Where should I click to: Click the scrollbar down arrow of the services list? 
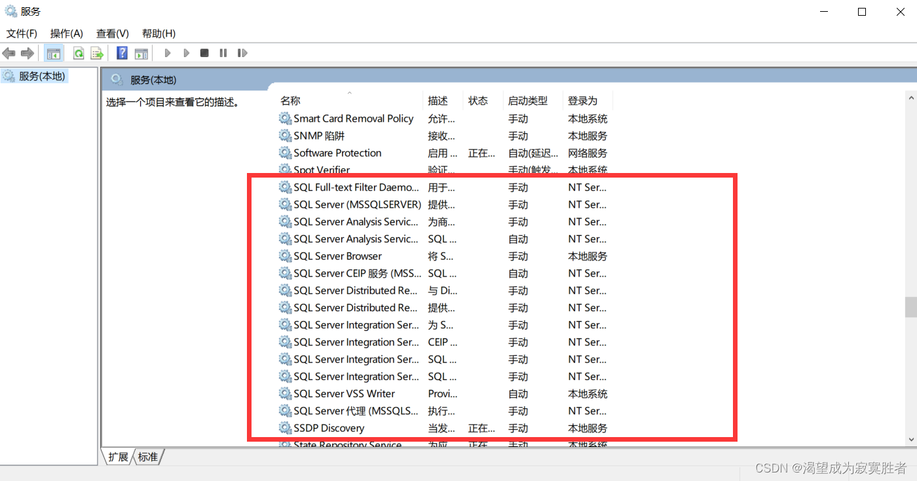coord(910,440)
